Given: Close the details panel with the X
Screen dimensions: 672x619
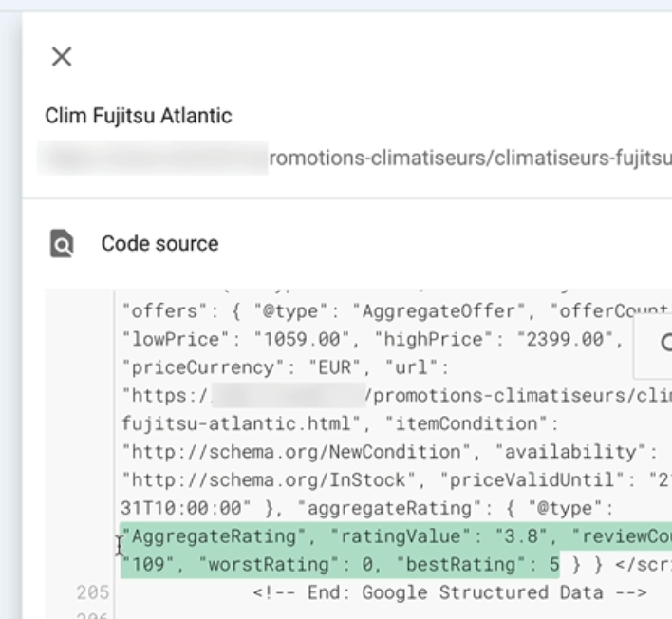Looking at the screenshot, I should (62, 57).
